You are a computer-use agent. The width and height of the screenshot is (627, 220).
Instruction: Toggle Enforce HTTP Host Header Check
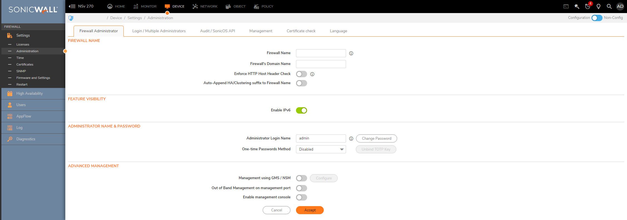[x=301, y=74]
